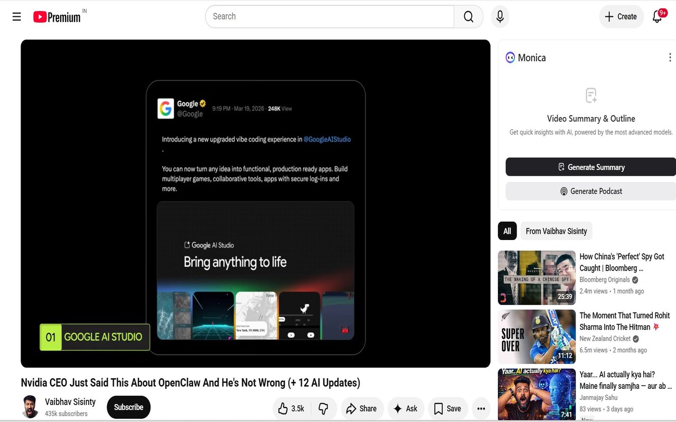Screen dimensions: 676x422
Task: Click the '435k subscribers' text
Action: [x=66, y=414]
